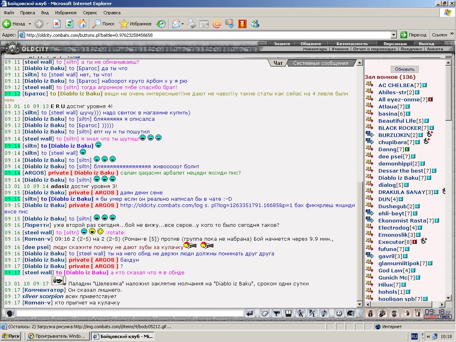Print the page using printer icon
The image size is (456, 342).
(191, 24)
